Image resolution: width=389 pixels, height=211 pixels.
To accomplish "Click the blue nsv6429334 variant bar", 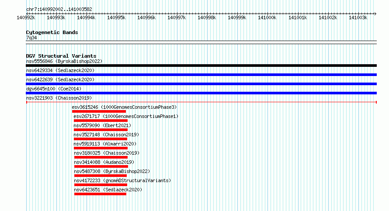I will 201,75.
